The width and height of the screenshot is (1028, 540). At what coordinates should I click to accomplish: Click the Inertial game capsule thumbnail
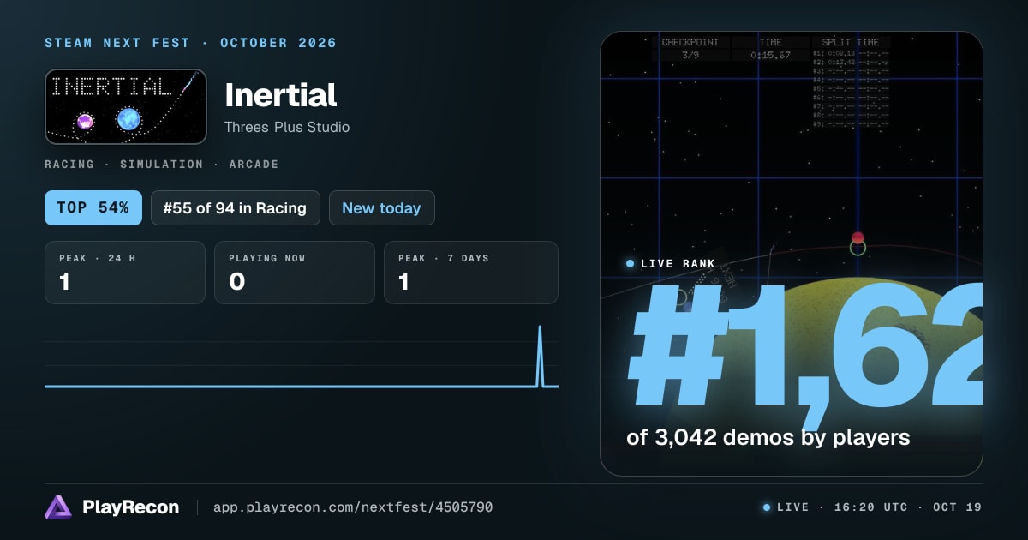click(126, 106)
